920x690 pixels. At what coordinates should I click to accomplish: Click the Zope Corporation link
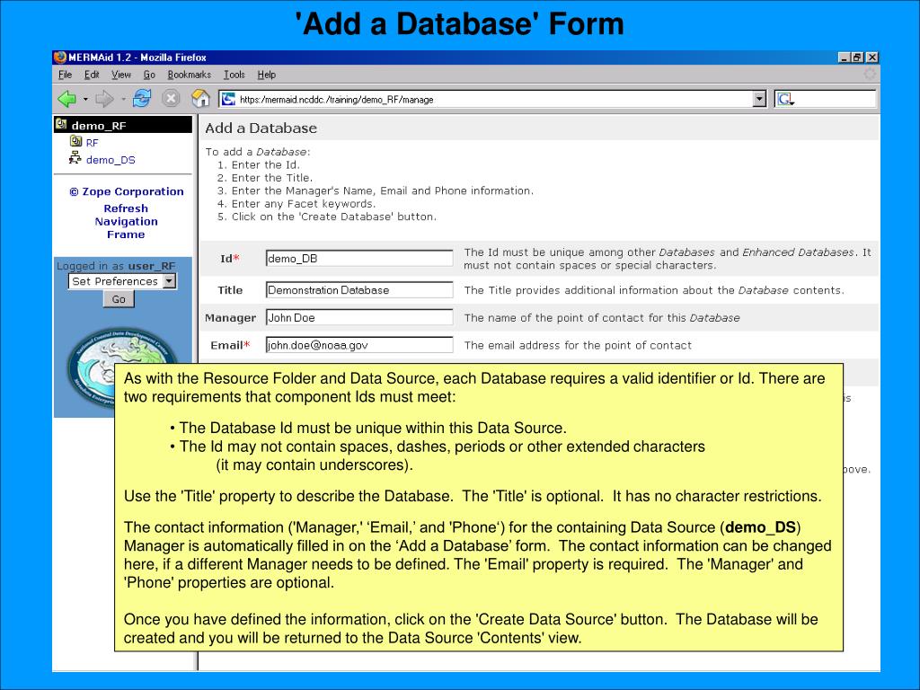tap(126, 192)
